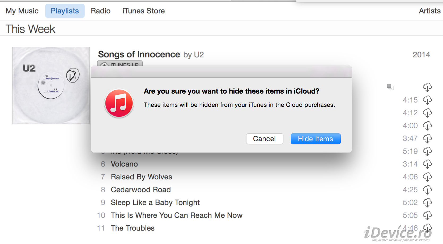The image size is (443, 244).
Task: Click cloud download icon for 5:05 track
Action: [x=427, y=215]
